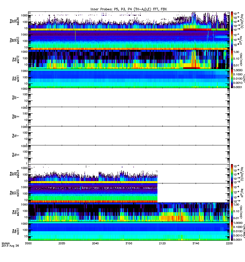Click the tha scm3 nT²/Hz color bar
Screen dimensions: 245x262
click(x=232, y=40)
